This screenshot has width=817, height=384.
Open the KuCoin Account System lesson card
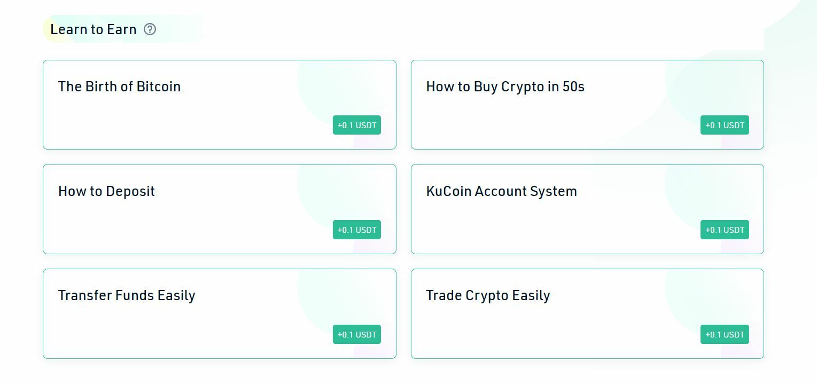coord(587,209)
